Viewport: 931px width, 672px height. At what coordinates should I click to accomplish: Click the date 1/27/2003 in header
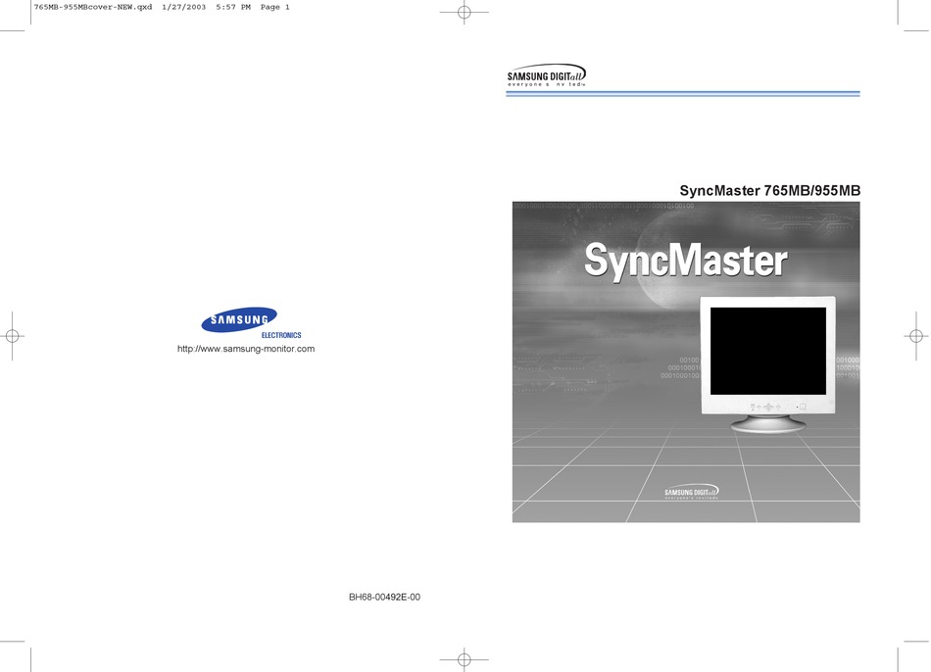pyautogui.click(x=183, y=7)
